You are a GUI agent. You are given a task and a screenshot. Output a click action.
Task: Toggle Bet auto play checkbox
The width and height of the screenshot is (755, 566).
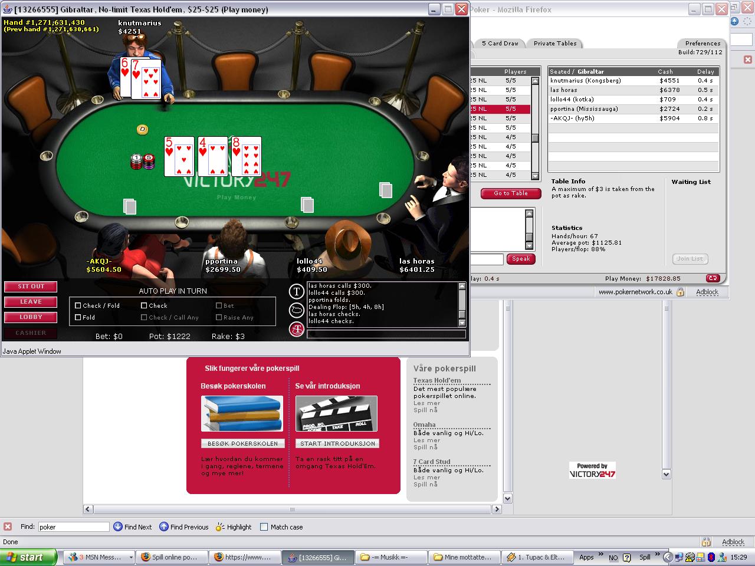(219, 305)
